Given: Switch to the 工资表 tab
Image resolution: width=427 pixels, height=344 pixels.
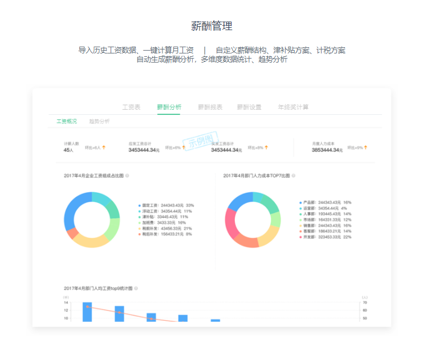Looking at the screenshot, I should (131, 107).
